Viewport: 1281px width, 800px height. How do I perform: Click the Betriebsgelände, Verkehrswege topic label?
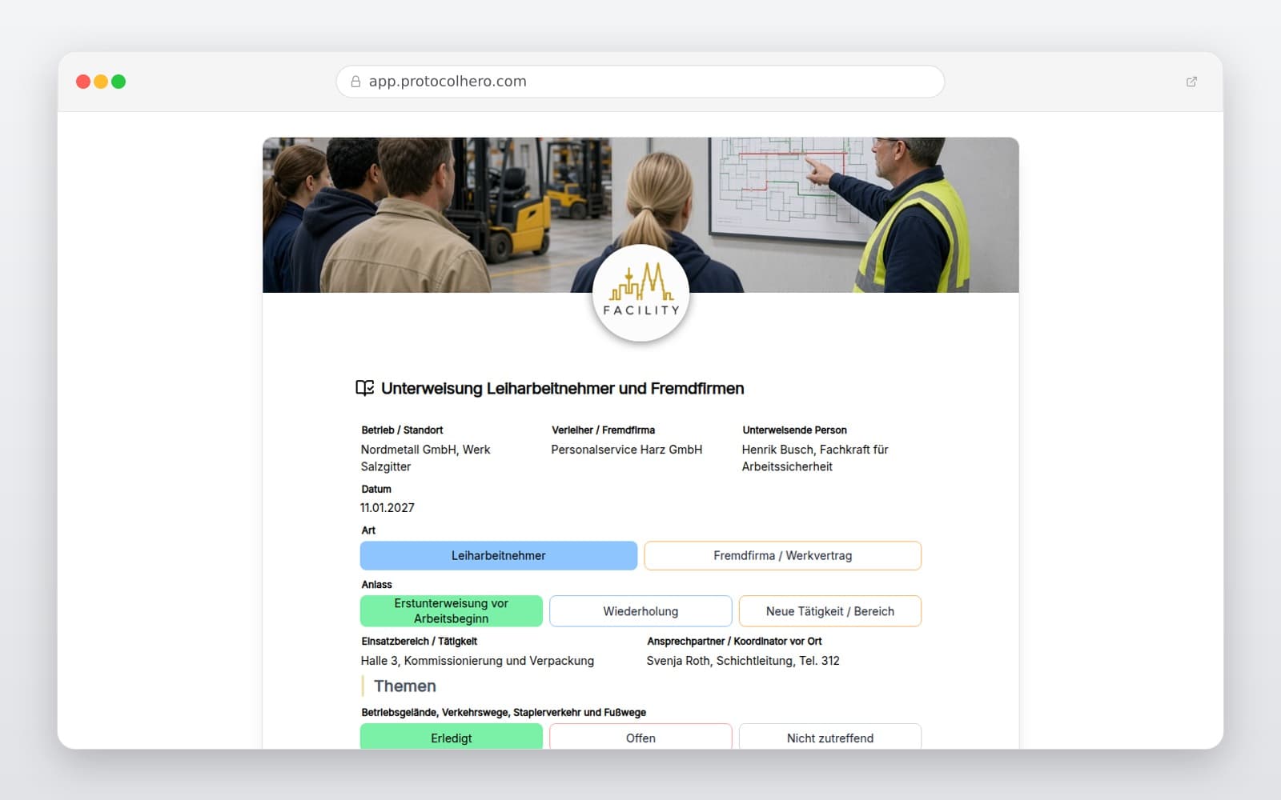(x=504, y=713)
